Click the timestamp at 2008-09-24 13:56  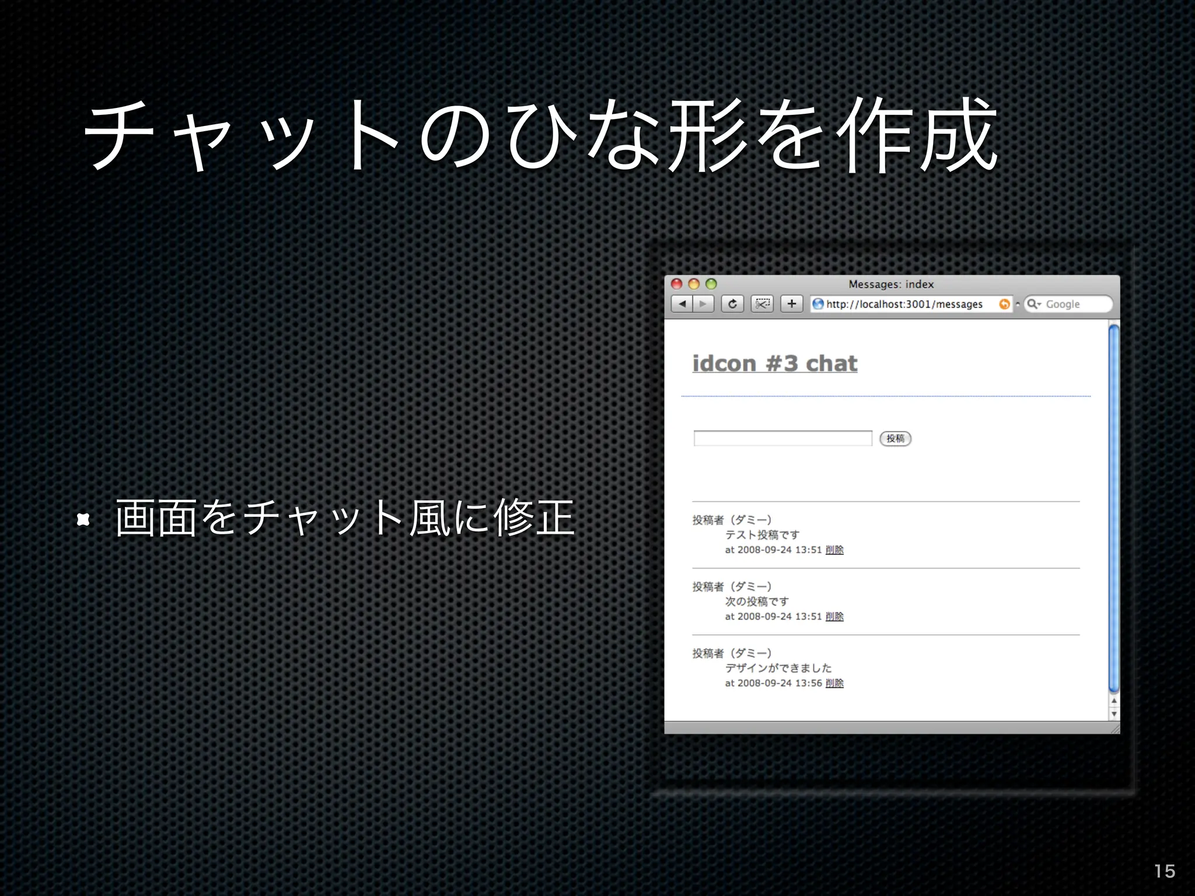pyautogui.click(x=773, y=682)
